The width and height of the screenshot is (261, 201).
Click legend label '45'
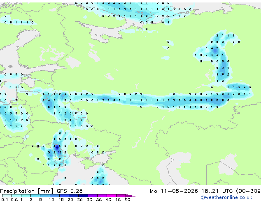click(x=118, y=199)
